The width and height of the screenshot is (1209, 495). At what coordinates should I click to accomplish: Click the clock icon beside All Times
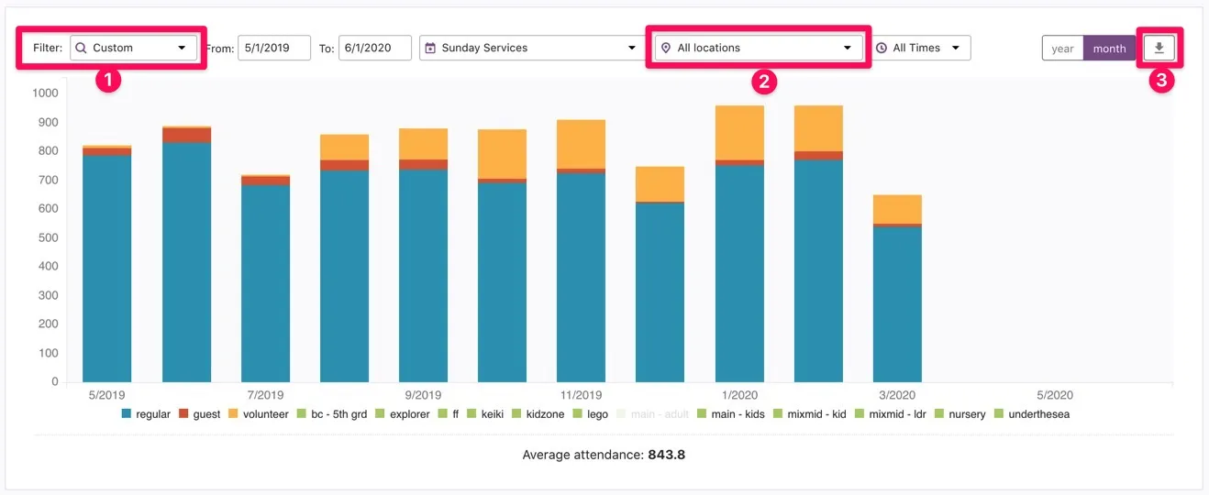coord(882,48)
